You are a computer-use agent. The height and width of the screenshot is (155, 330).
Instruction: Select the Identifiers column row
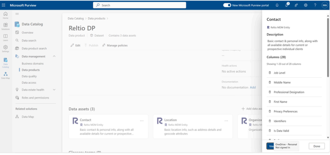[x=294, y=121]
